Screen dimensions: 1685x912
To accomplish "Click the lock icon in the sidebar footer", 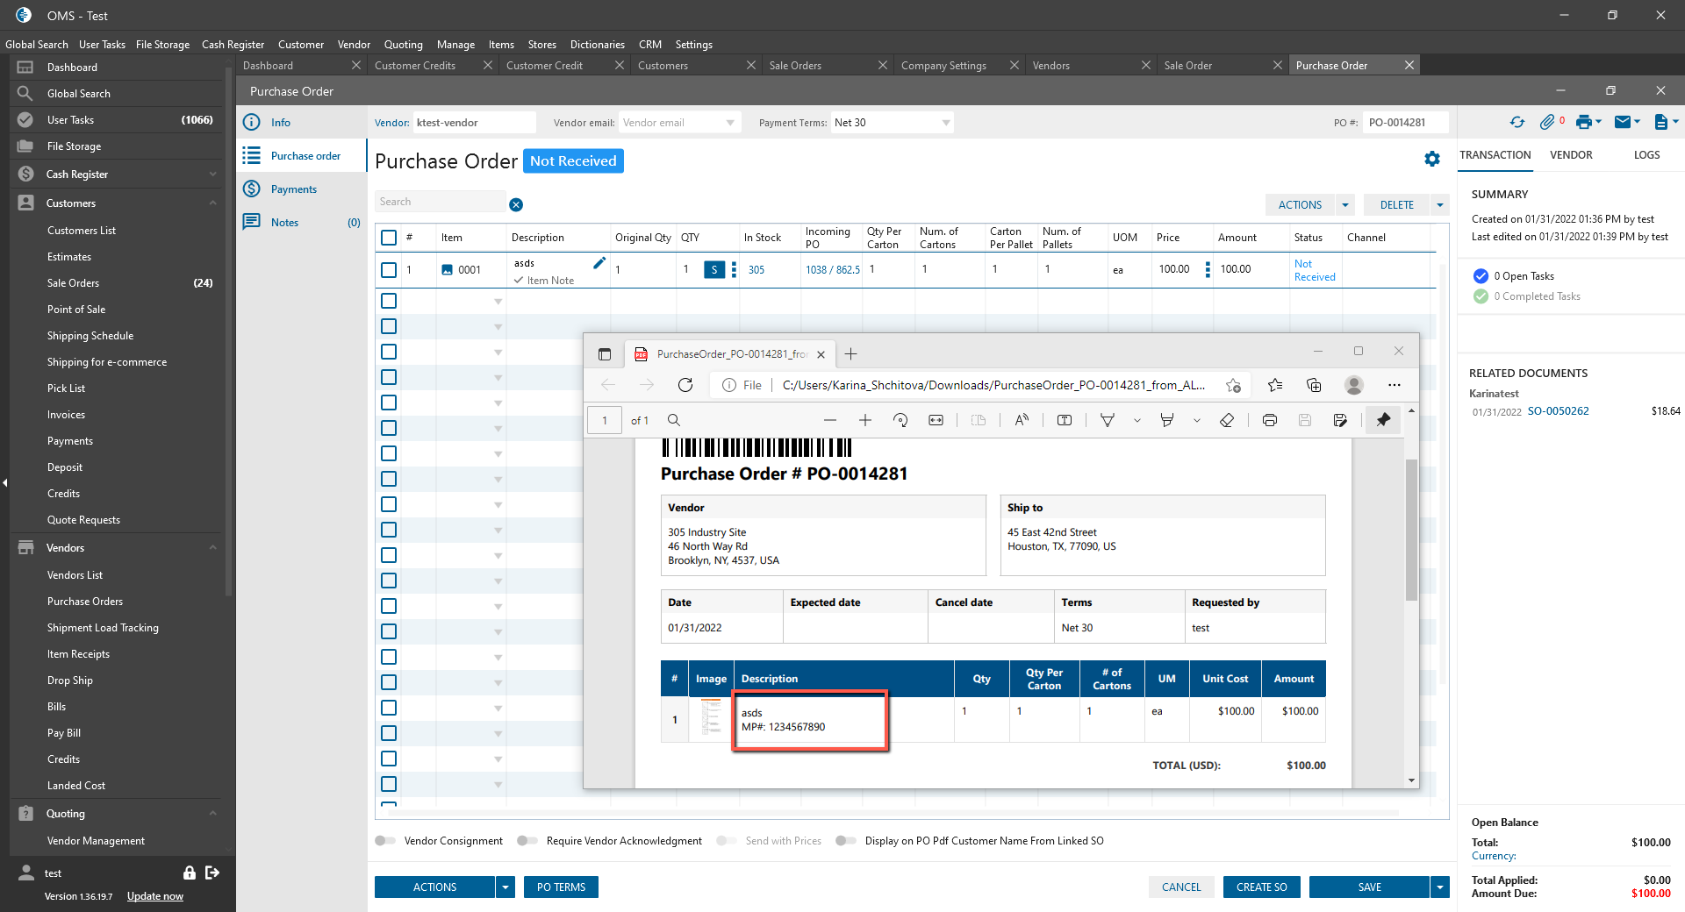I will [189, 873].
